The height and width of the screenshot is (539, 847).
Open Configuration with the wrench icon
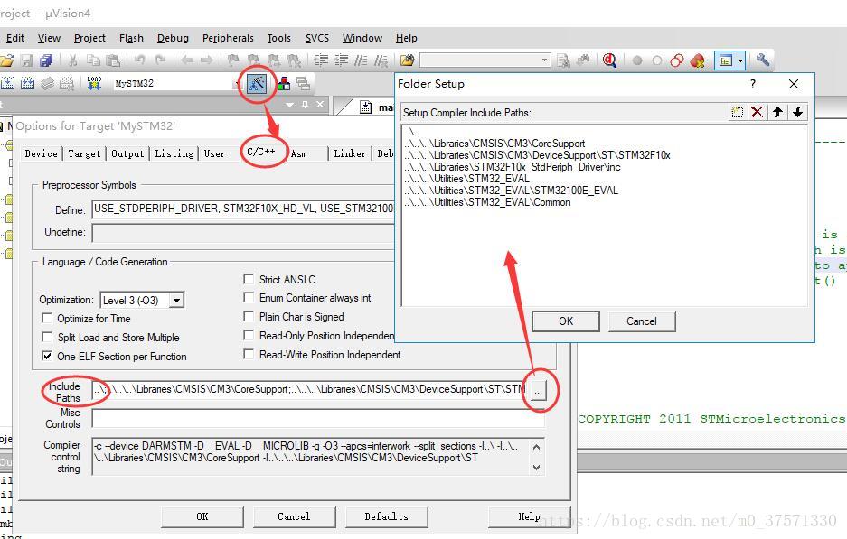pyautogui.click(x=763, y=60)
